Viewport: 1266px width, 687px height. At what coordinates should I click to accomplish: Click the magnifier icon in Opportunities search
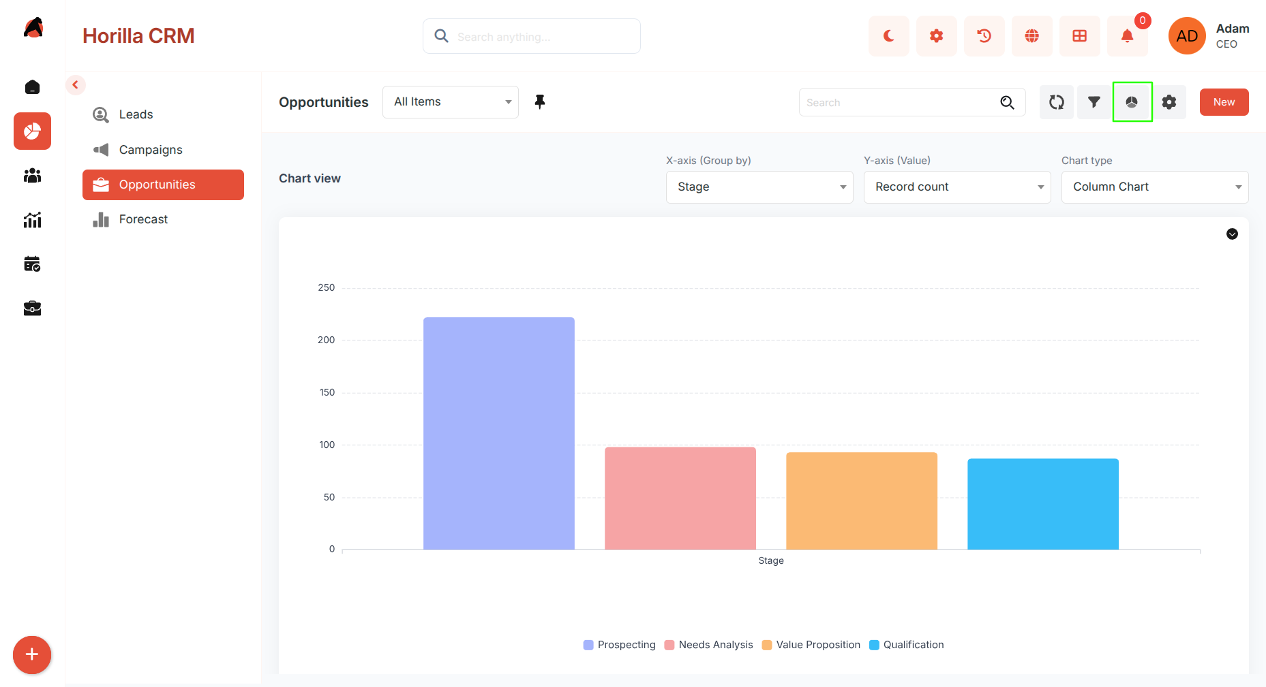point(1007,103)
